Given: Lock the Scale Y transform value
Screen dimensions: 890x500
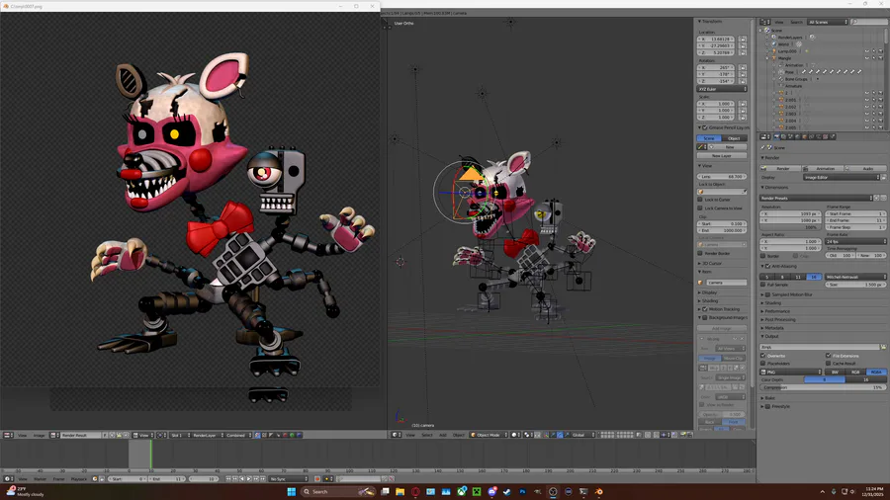Looking at the screenshot, I should pos(743,111).
